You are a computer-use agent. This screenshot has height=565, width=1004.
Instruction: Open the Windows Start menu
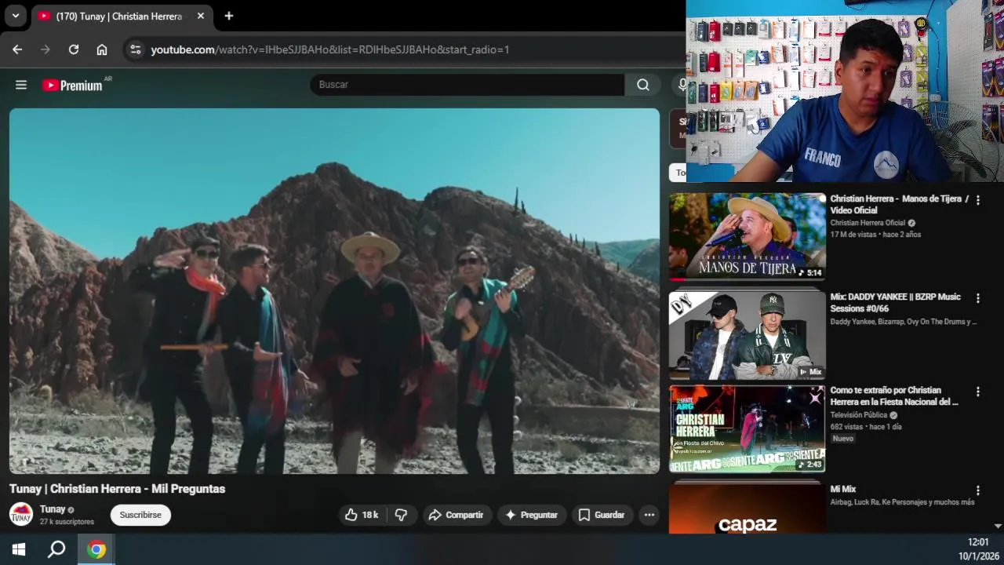tap(19, 549)
